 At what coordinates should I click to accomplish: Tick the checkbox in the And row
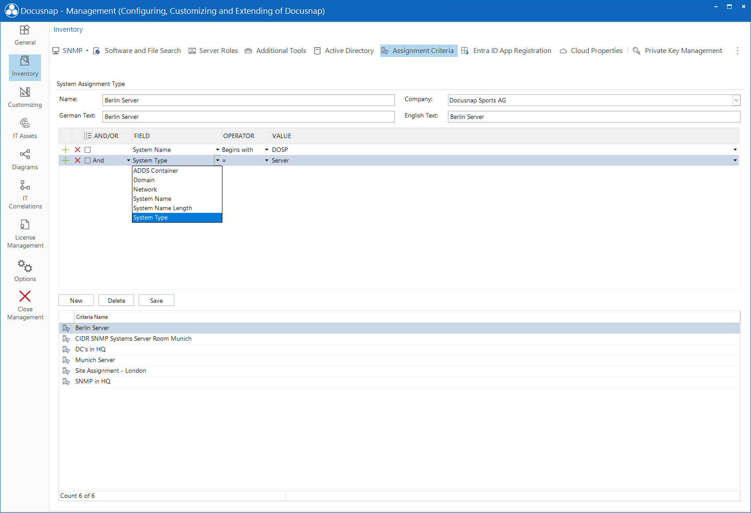(x=88, y=160)
